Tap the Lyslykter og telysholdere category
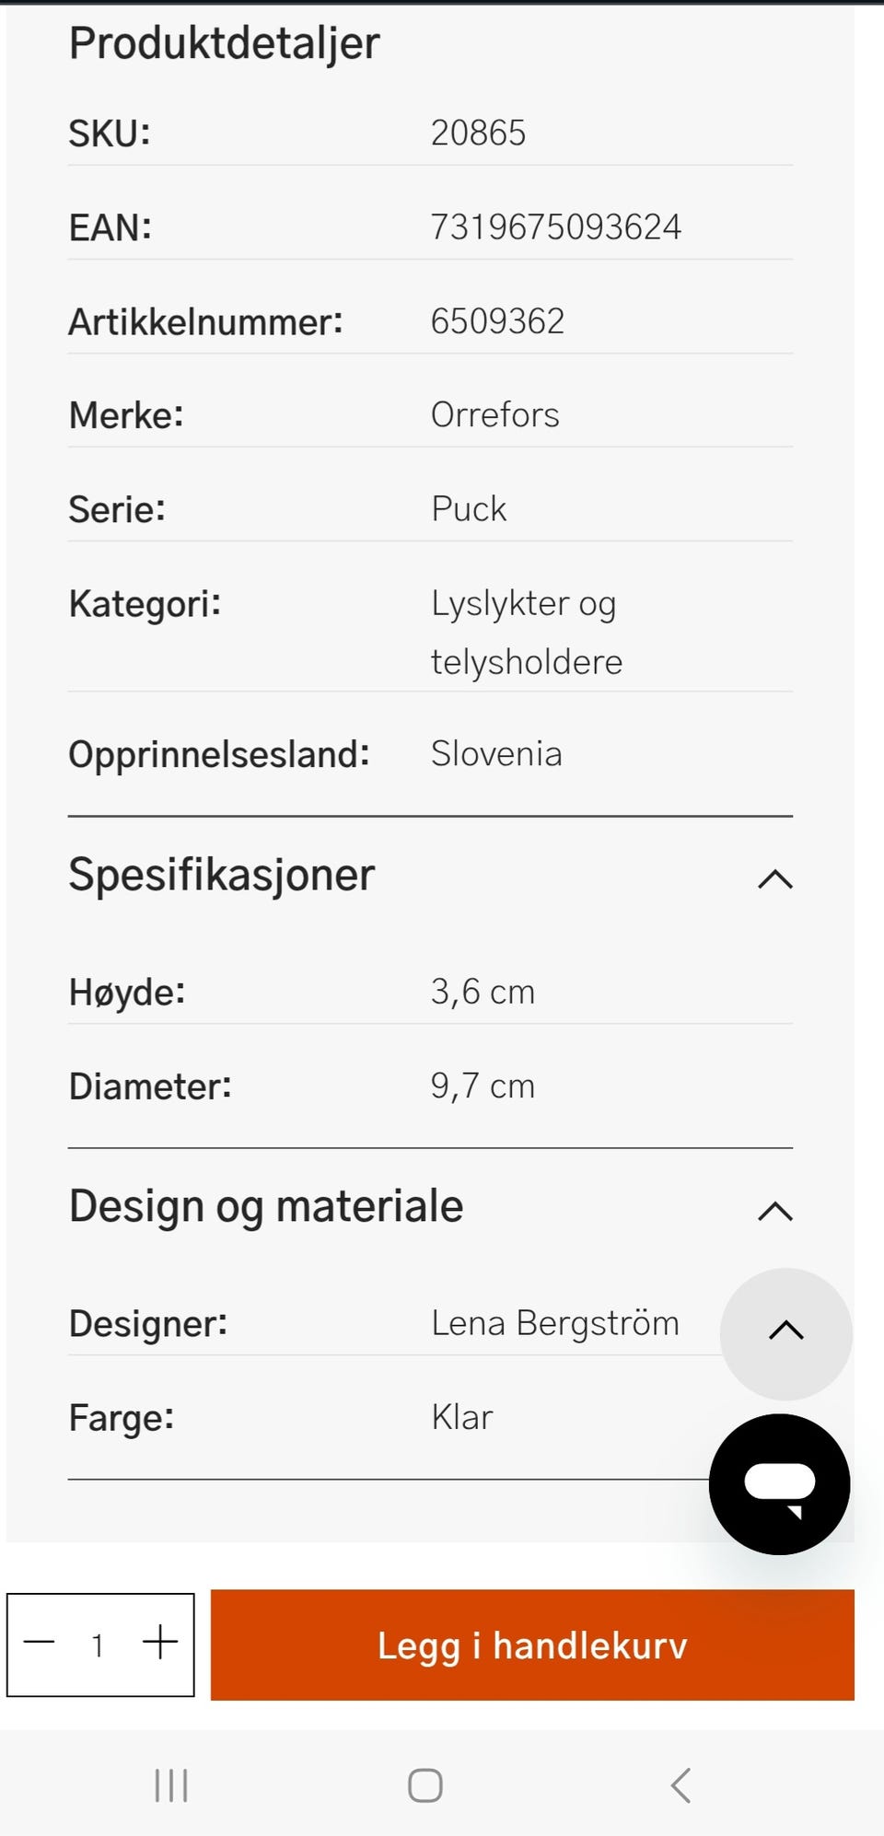Viewport: 884px width, 1836px height. point(526,632)
